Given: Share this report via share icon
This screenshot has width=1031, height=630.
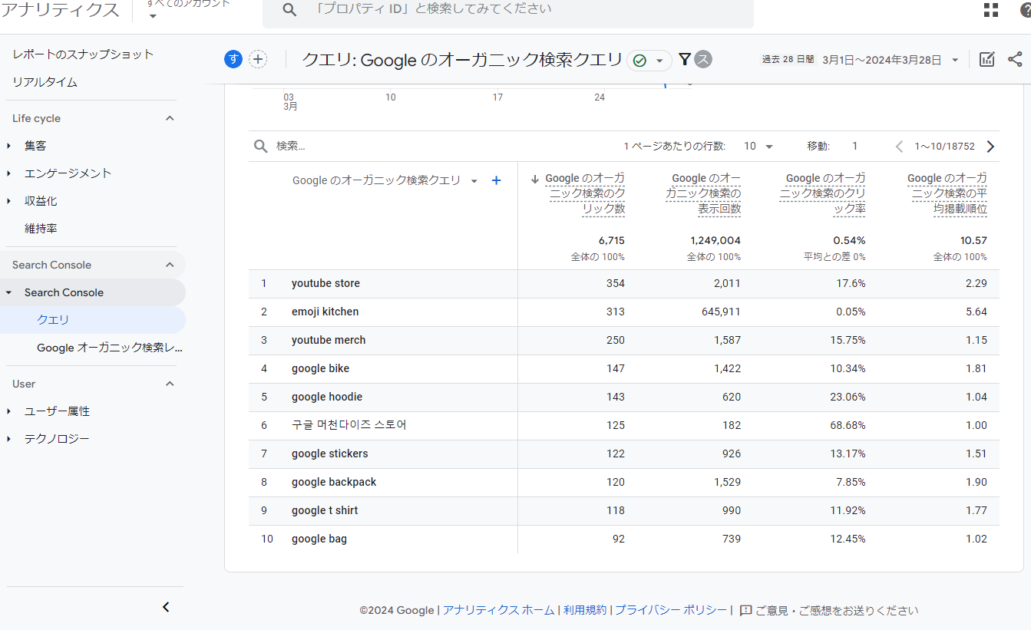Looking at the screenshot, I should coord(1015,59).
